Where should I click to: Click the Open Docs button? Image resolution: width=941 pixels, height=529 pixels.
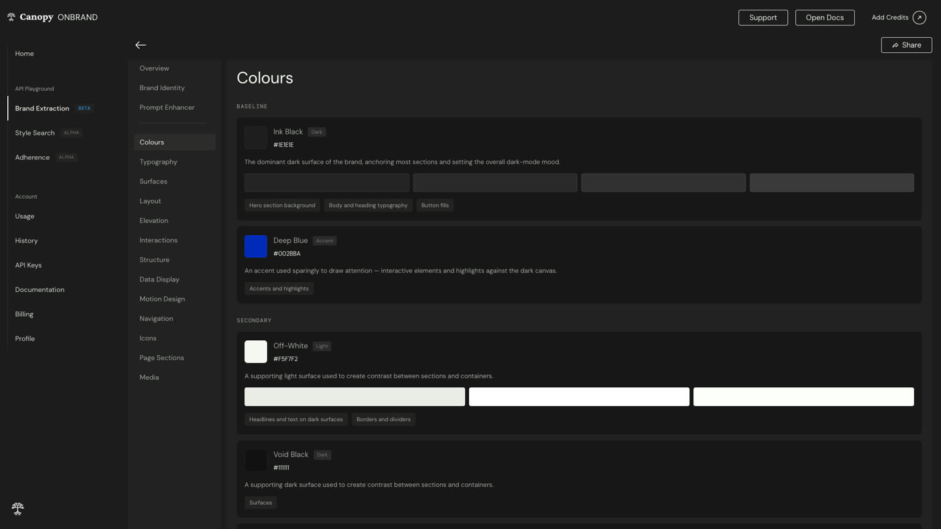point(825,18)
